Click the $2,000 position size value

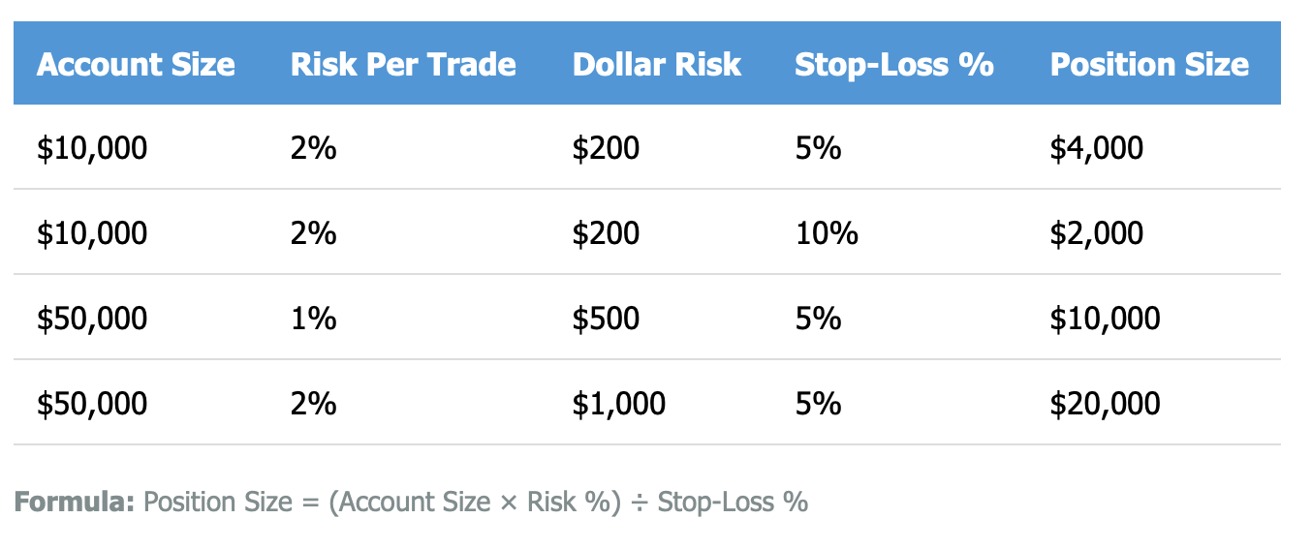[x=1097, y=233]
